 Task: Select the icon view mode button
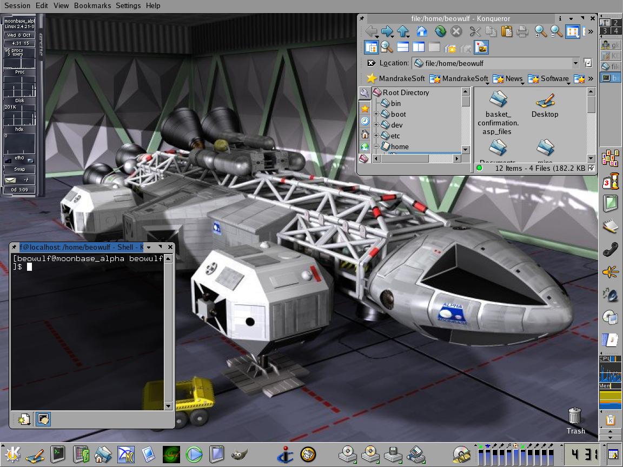pos(573,31)
